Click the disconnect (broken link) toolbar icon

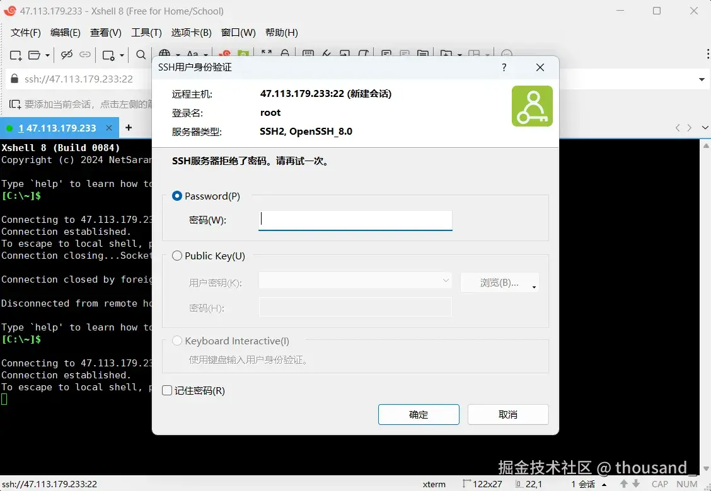(68, 55)
